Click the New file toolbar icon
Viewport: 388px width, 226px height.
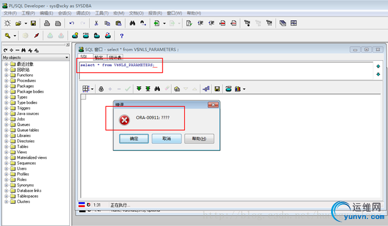8,23
